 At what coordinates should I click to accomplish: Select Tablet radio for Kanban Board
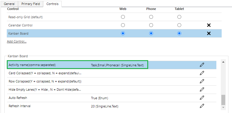[179, 33]
